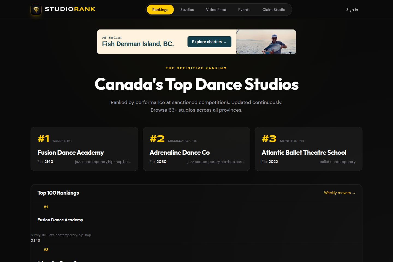Viewport: 393px width, 262px height.
Task: Click the Surrey, BC list subtitle
Action: click(61, 235)
